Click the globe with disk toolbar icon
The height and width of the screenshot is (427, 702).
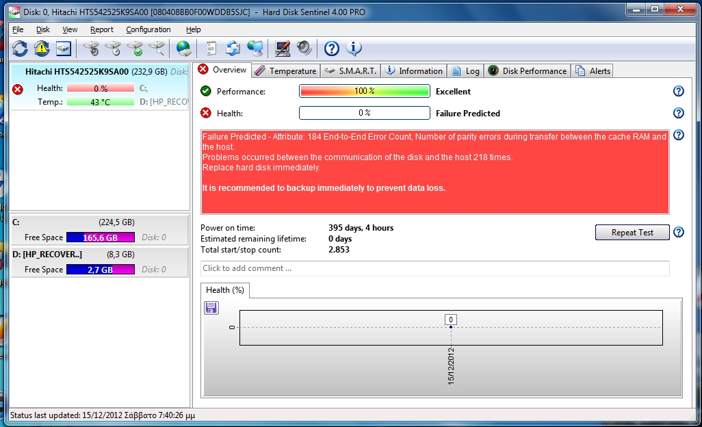pyautogui.click(x=183, y=49)
